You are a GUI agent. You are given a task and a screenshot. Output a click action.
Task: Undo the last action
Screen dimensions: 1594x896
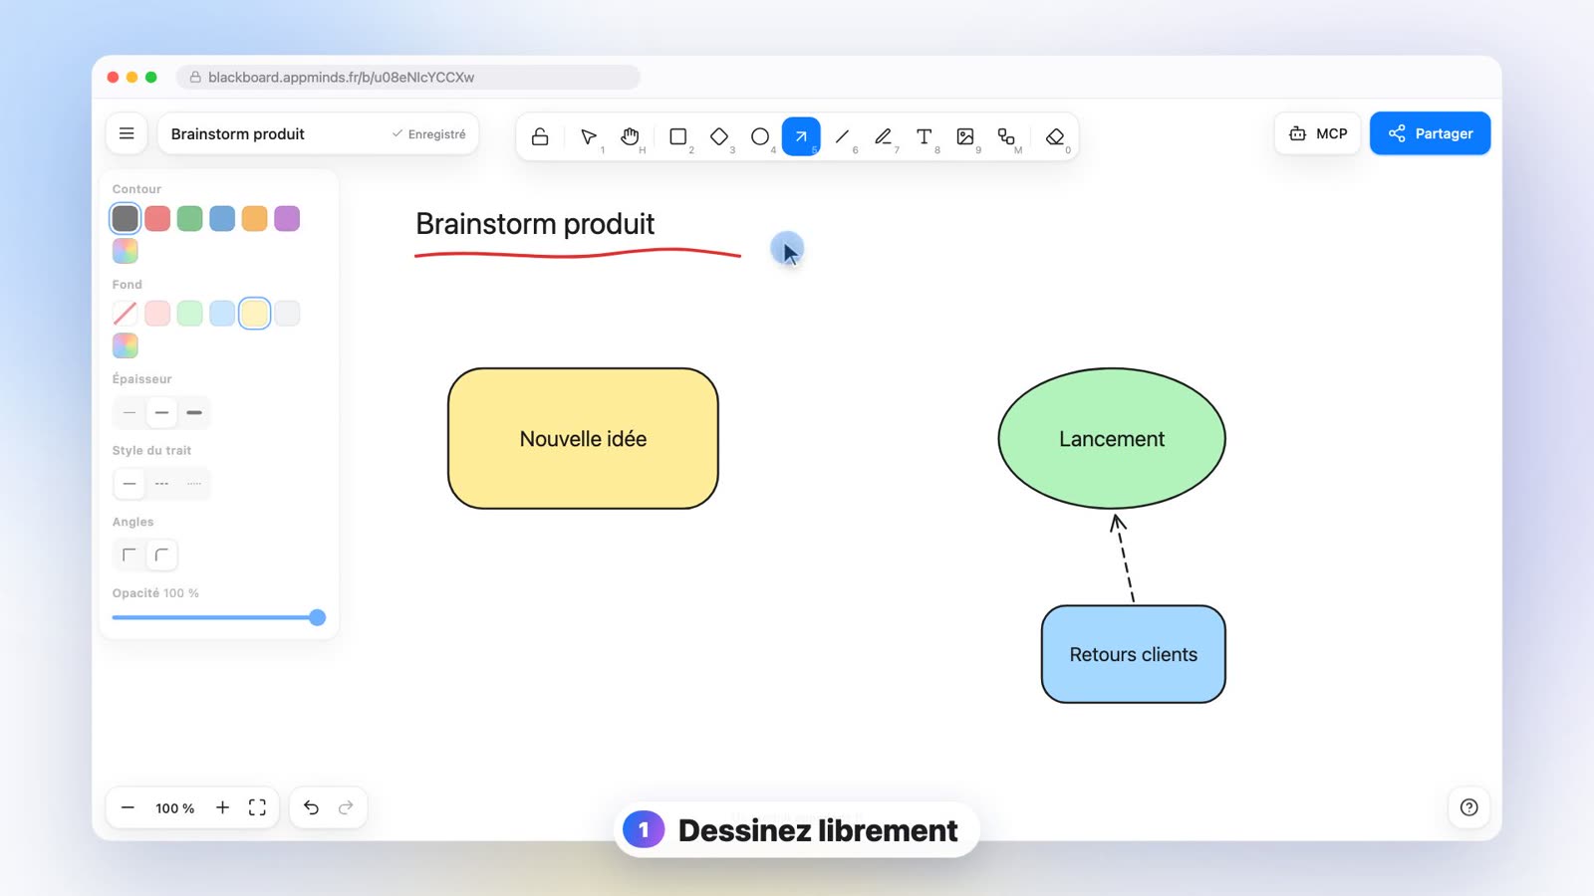pos(311,807)
